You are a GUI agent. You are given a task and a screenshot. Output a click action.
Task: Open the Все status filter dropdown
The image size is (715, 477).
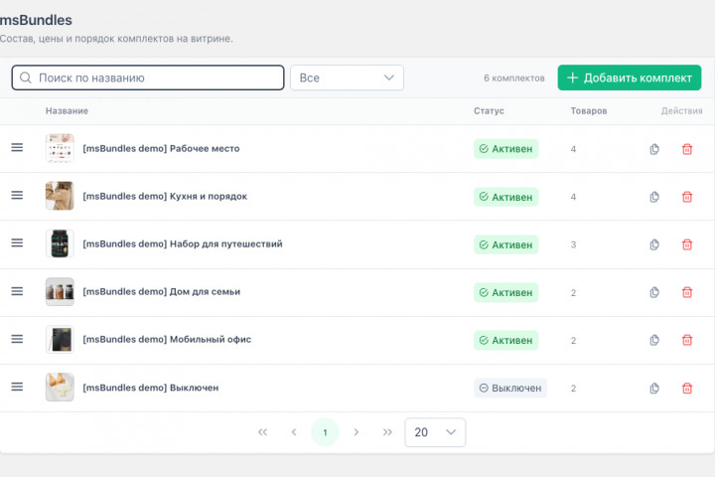click(x=347, y=78)
